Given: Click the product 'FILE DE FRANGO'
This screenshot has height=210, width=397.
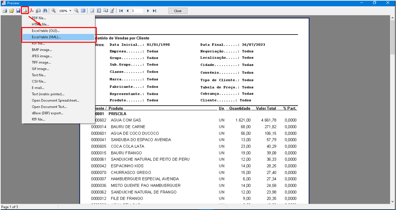Looking at the screenshot, I should point(127,199).
